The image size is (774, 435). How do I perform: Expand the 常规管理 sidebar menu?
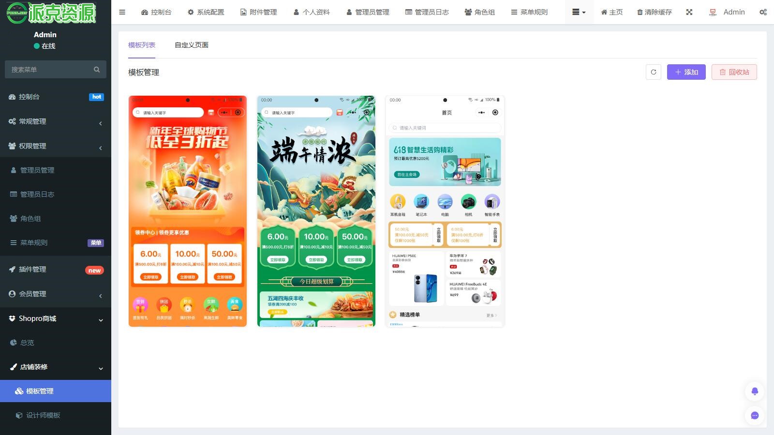coord(56,121)
